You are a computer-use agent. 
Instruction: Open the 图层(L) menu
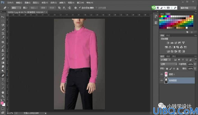coord(36,3)
